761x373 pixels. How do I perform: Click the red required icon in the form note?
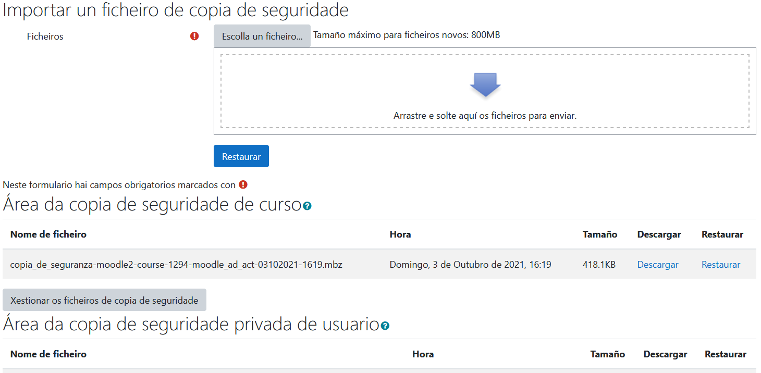tap(243, 184)
